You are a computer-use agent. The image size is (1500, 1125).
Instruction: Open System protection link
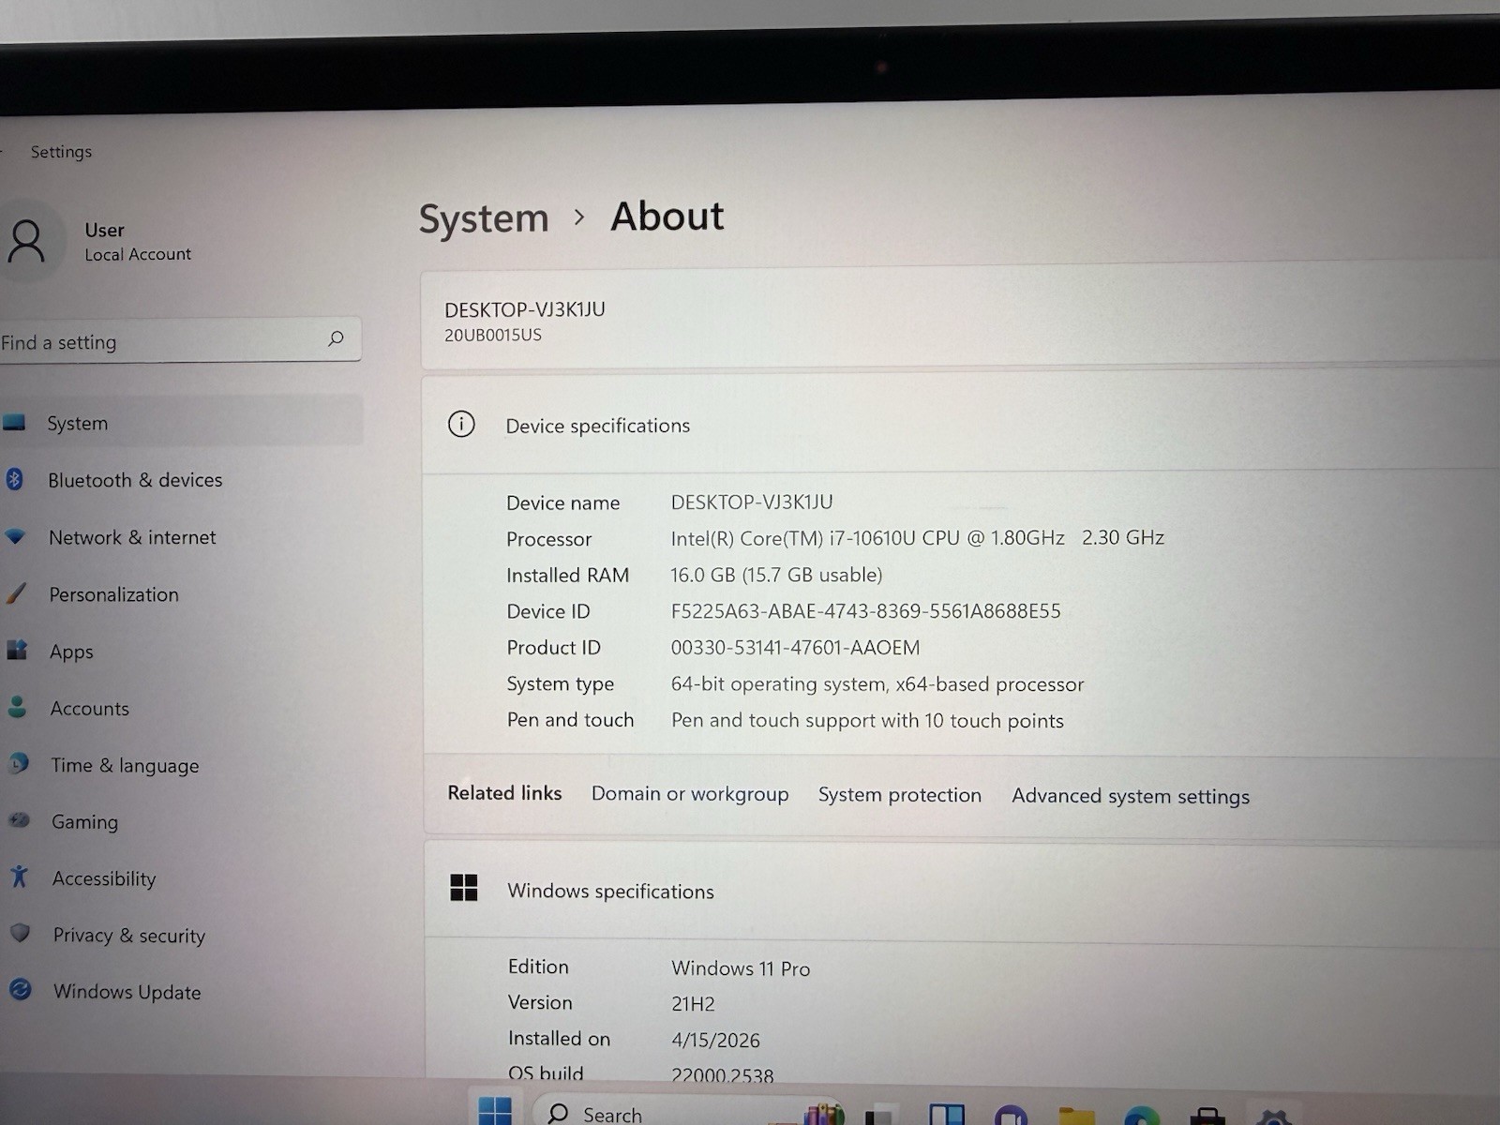pos(900,795)
